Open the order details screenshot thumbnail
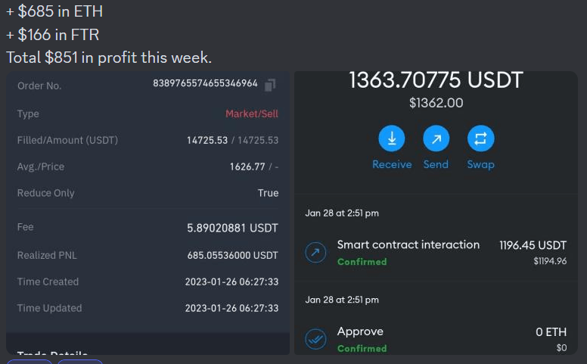The width and height of the screenshot is (587, 364). click(x=148, y=213)
